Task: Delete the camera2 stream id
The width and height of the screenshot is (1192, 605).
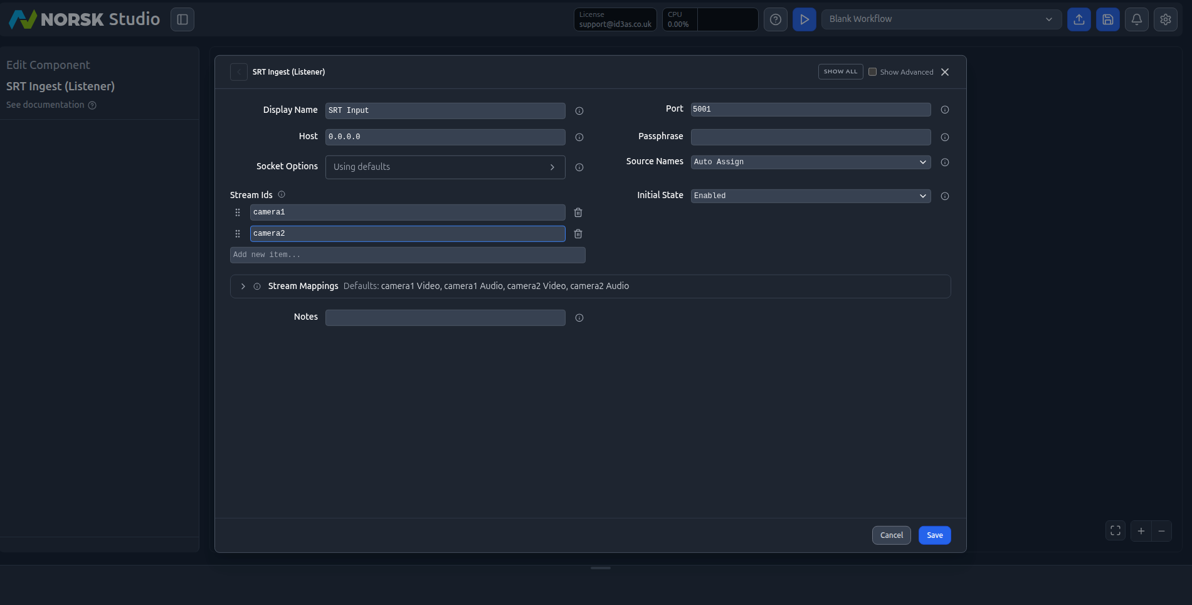Action: click(578, 234)
